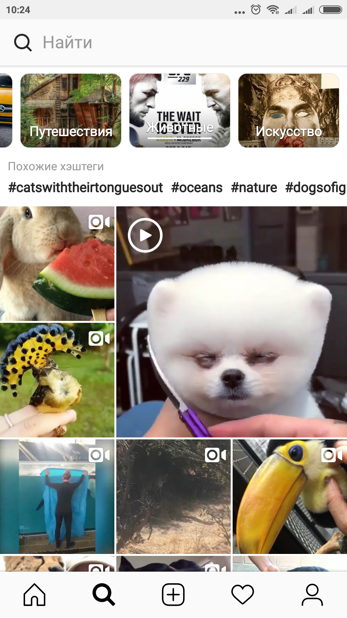Screen dimensions: 347x618
Task: Open the #oceans hashtag
Action: pyautogui.click(x=197, y=187)
